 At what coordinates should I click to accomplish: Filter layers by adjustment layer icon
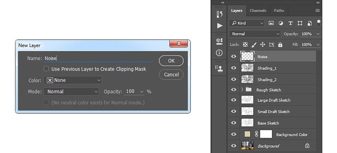coord(281,23)
